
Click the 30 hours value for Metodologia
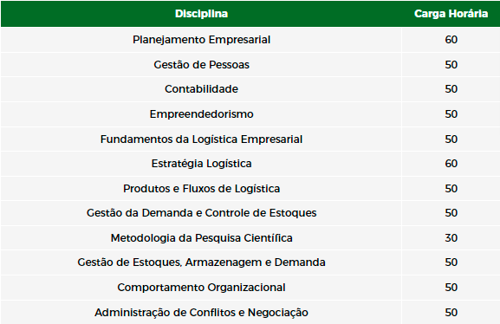[x=451, y=238]
